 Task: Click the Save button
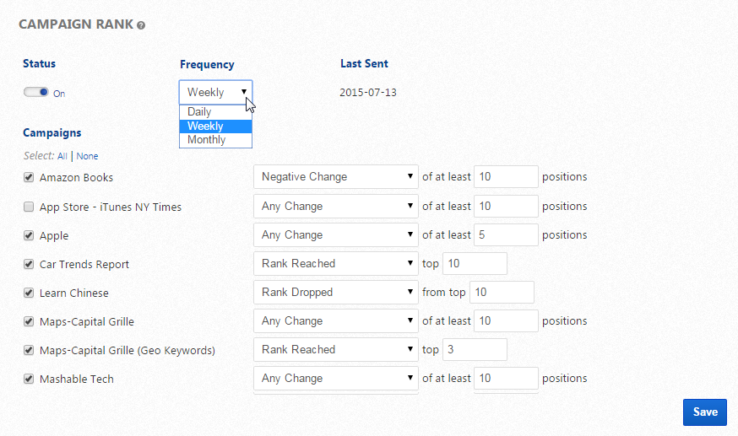704,412
